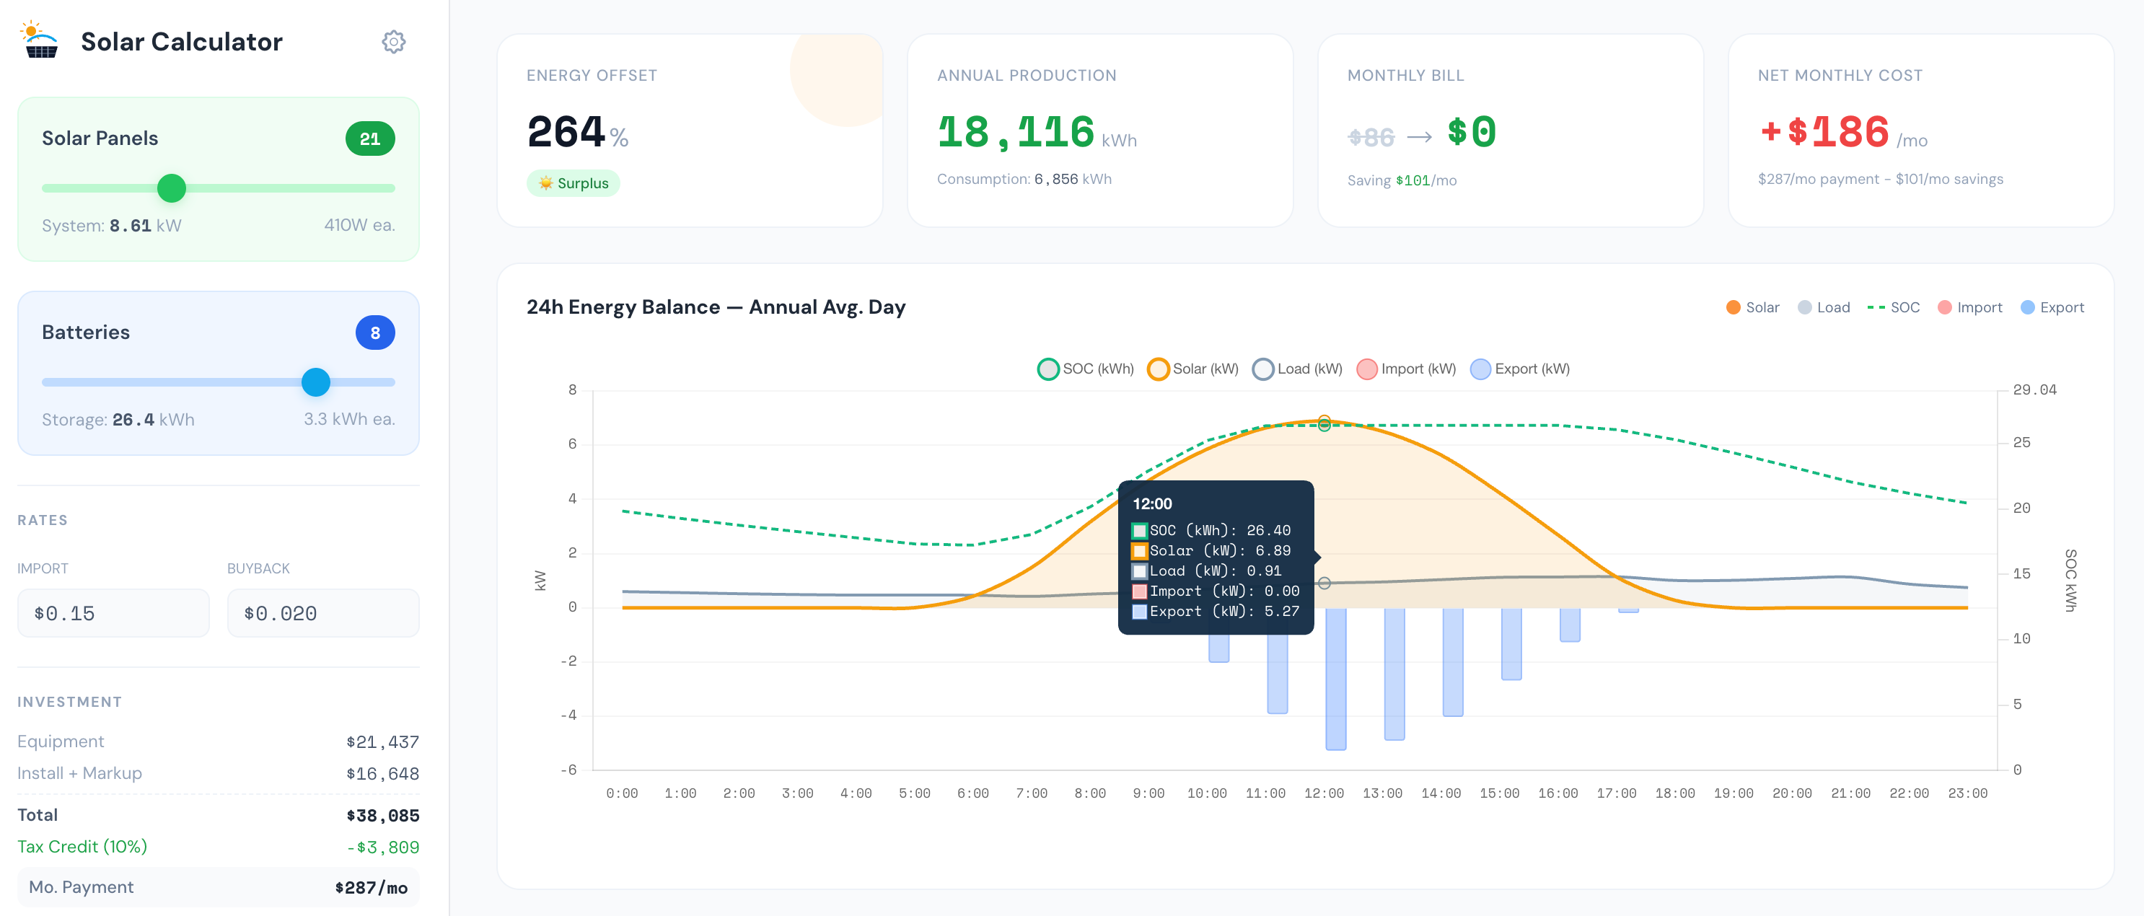The height and width of the screenshot is (916, 2144).
Task: Click the Surplus sun badge
Action: click(573, 182)
